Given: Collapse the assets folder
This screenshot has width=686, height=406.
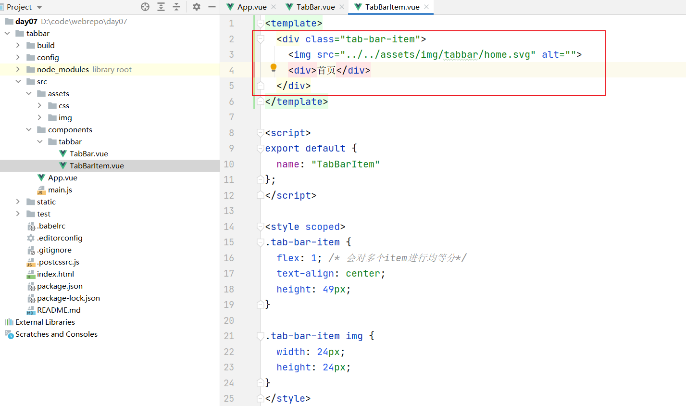Looking at the screenshot, I should coord(29,93).
